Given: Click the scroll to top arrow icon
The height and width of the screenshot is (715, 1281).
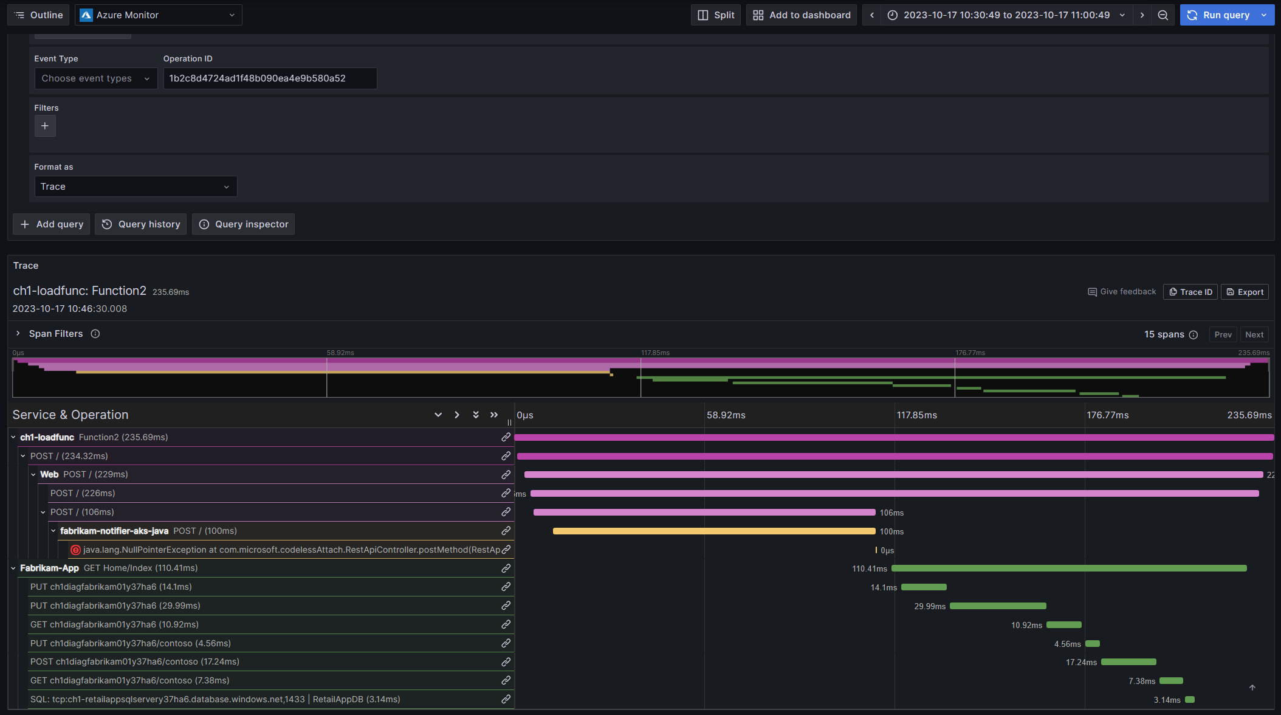Looking at the screenshot, I should point(1252,688).
